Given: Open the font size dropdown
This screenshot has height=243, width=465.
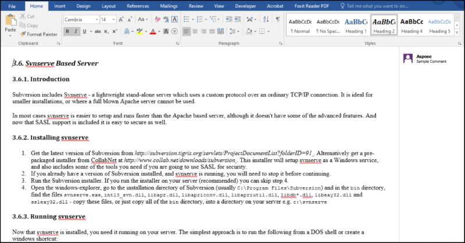Looking at the screenshot, I should click(x=113, y=19).
